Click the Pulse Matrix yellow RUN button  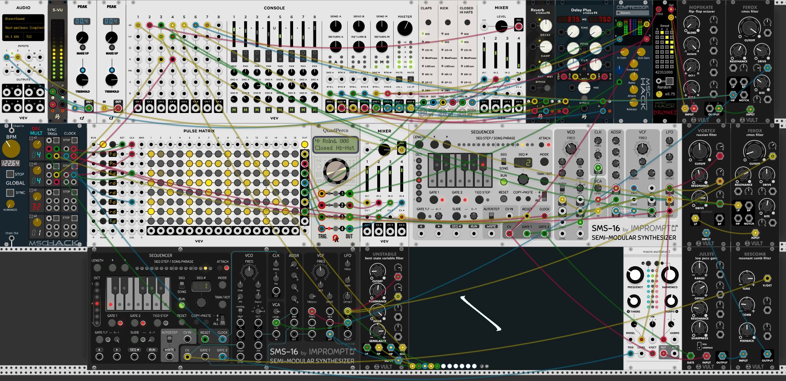[103, 144]
